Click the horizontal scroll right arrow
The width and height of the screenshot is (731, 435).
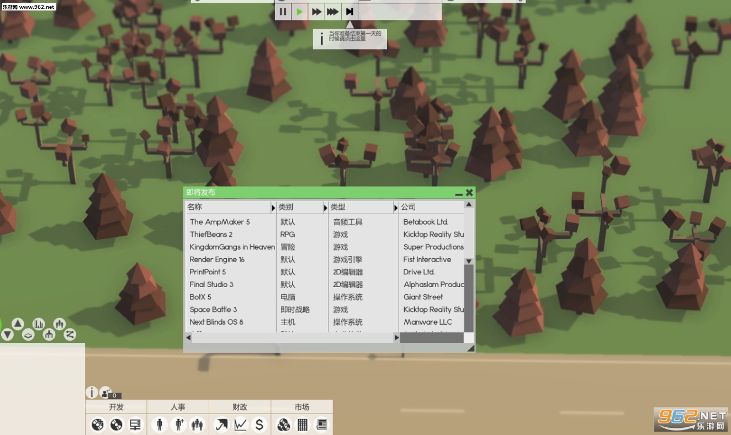click(x=396, y=337)
